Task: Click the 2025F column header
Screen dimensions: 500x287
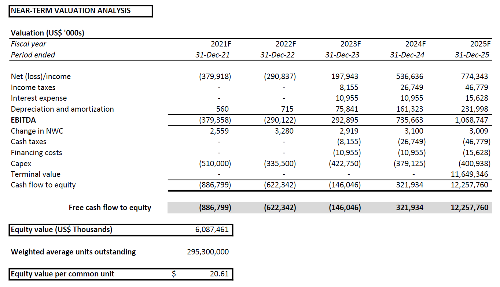Action: coord(480,44)
